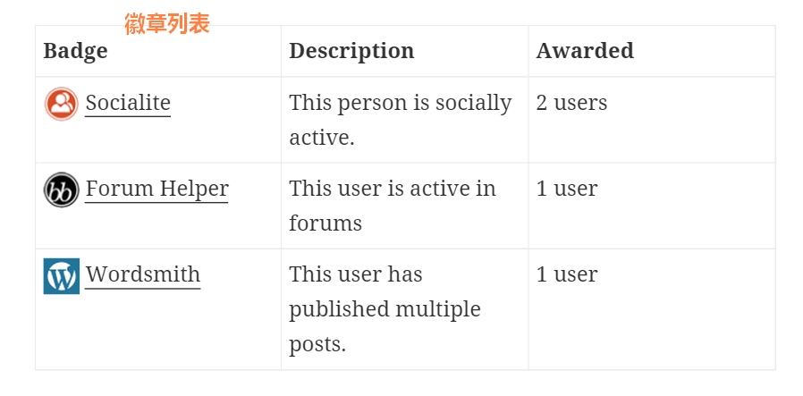Click the word 'posts.' in Wordsmith description
The width and height of the screenshot is (803, 396).
pos(317,344)
